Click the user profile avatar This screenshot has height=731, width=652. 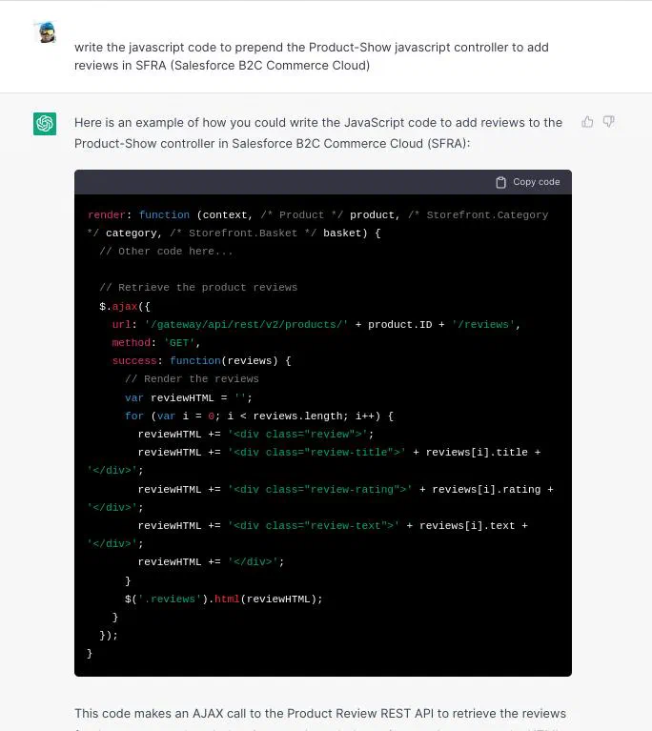(45, 32)
